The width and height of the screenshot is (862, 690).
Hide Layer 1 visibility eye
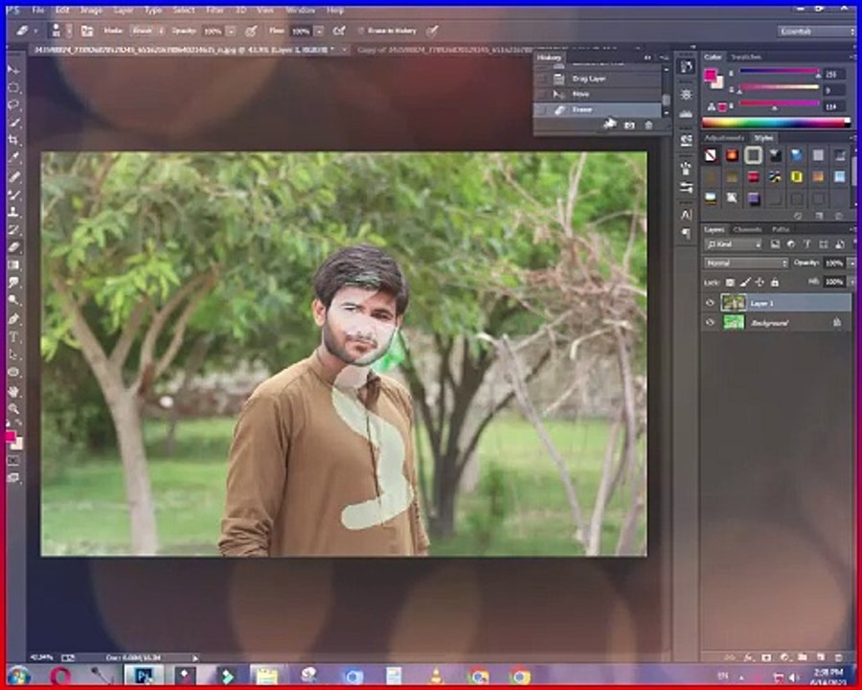(x=711, y=303)
